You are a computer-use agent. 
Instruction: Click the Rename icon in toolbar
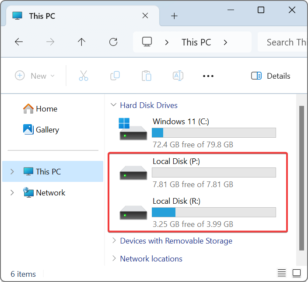[x=178, y=76]
